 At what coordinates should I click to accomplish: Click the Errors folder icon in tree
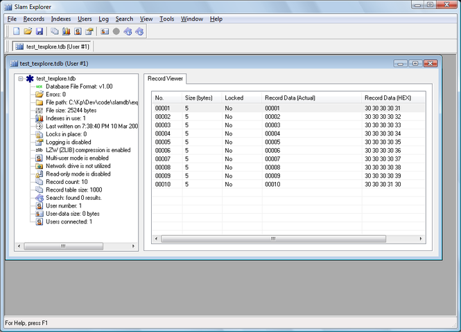[40, 94]
